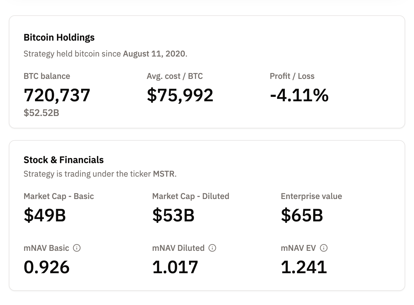Click the mNAV Basic info icon
414x305 pixels.
click(77, 248)
